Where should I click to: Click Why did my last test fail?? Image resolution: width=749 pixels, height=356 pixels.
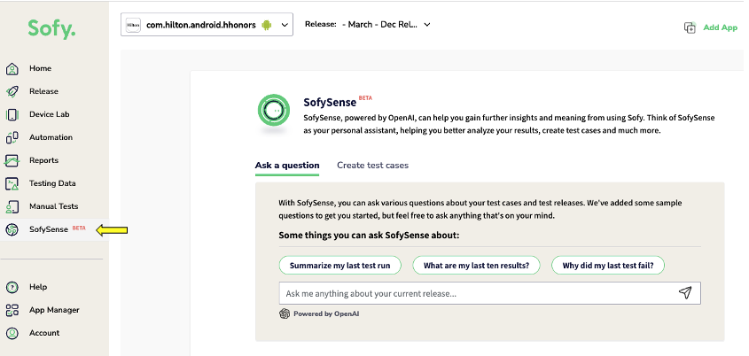click(x=607, y=266)
